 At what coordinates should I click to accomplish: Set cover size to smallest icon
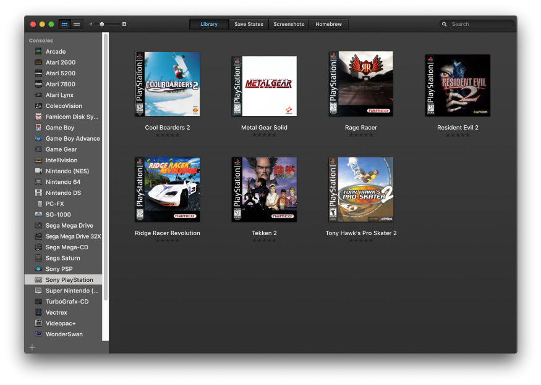pos(91,24)
